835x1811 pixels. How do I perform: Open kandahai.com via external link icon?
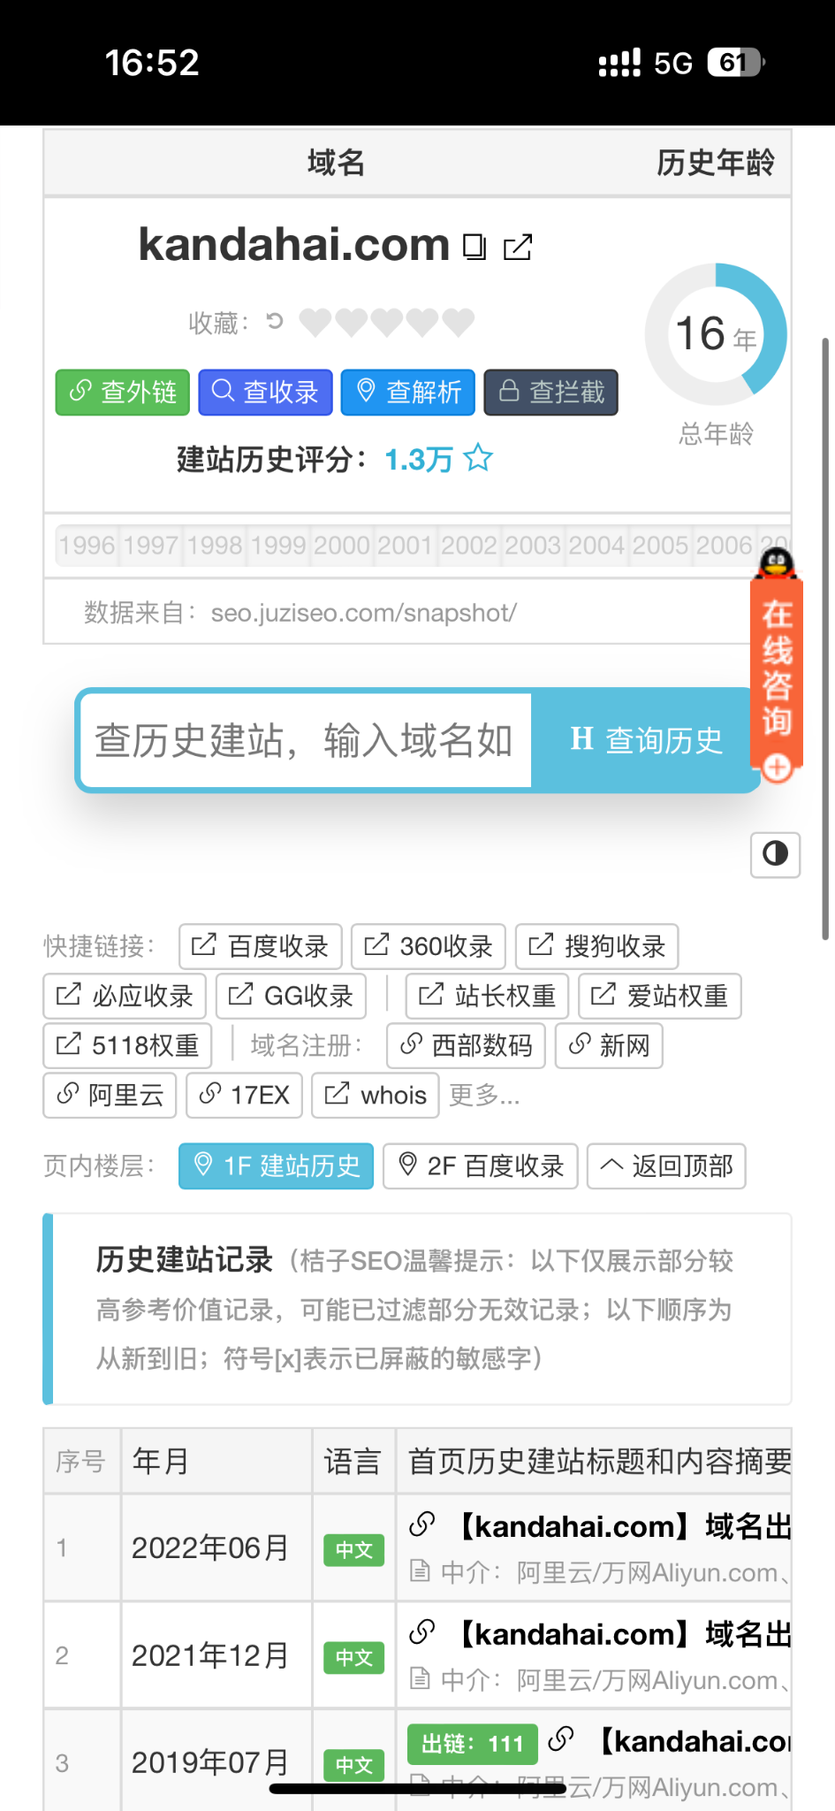coord(518,247)
